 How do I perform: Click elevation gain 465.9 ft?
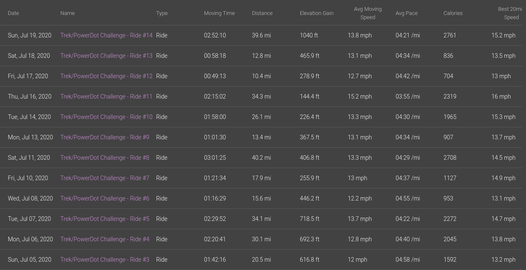(309, 56)
